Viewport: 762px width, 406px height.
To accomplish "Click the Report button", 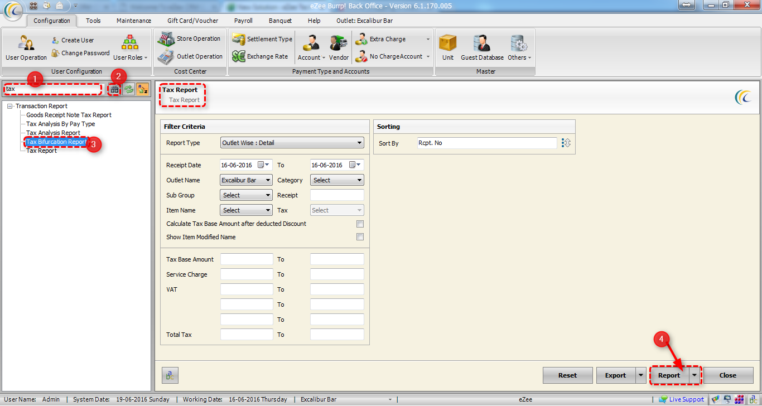I will click(x=669, y=375).
